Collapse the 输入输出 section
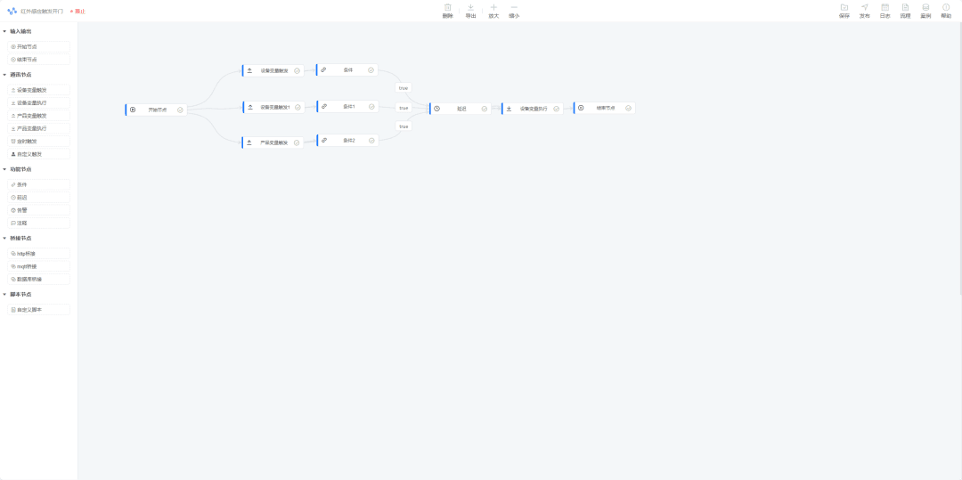This screenshot has width=962, height=480. [4, 31]
